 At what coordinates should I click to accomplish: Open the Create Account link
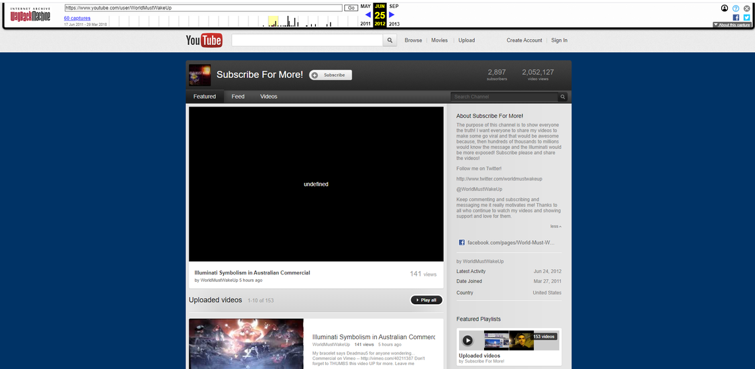525,40
